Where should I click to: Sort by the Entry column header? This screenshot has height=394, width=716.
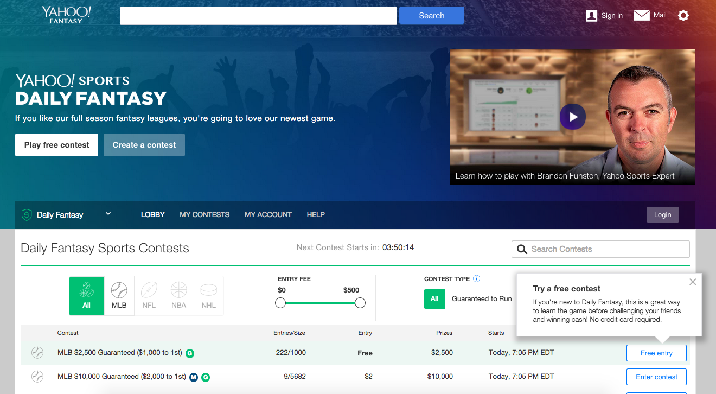365,333
